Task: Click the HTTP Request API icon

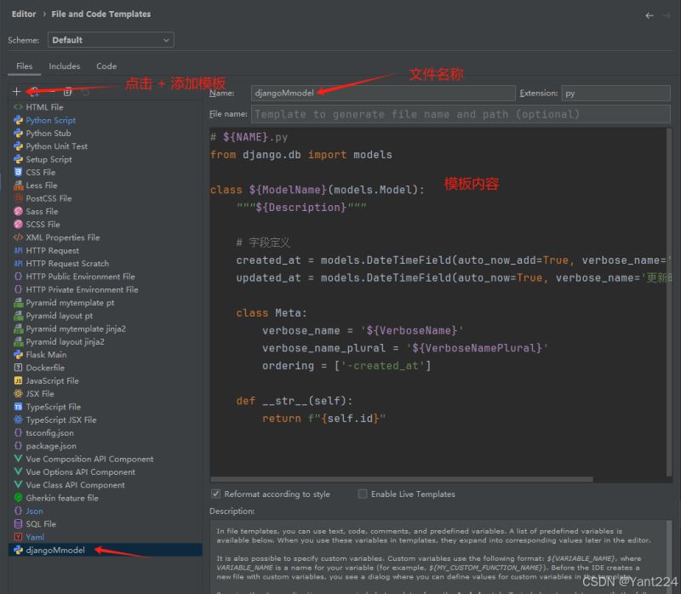Action: [x=18, y=250]
